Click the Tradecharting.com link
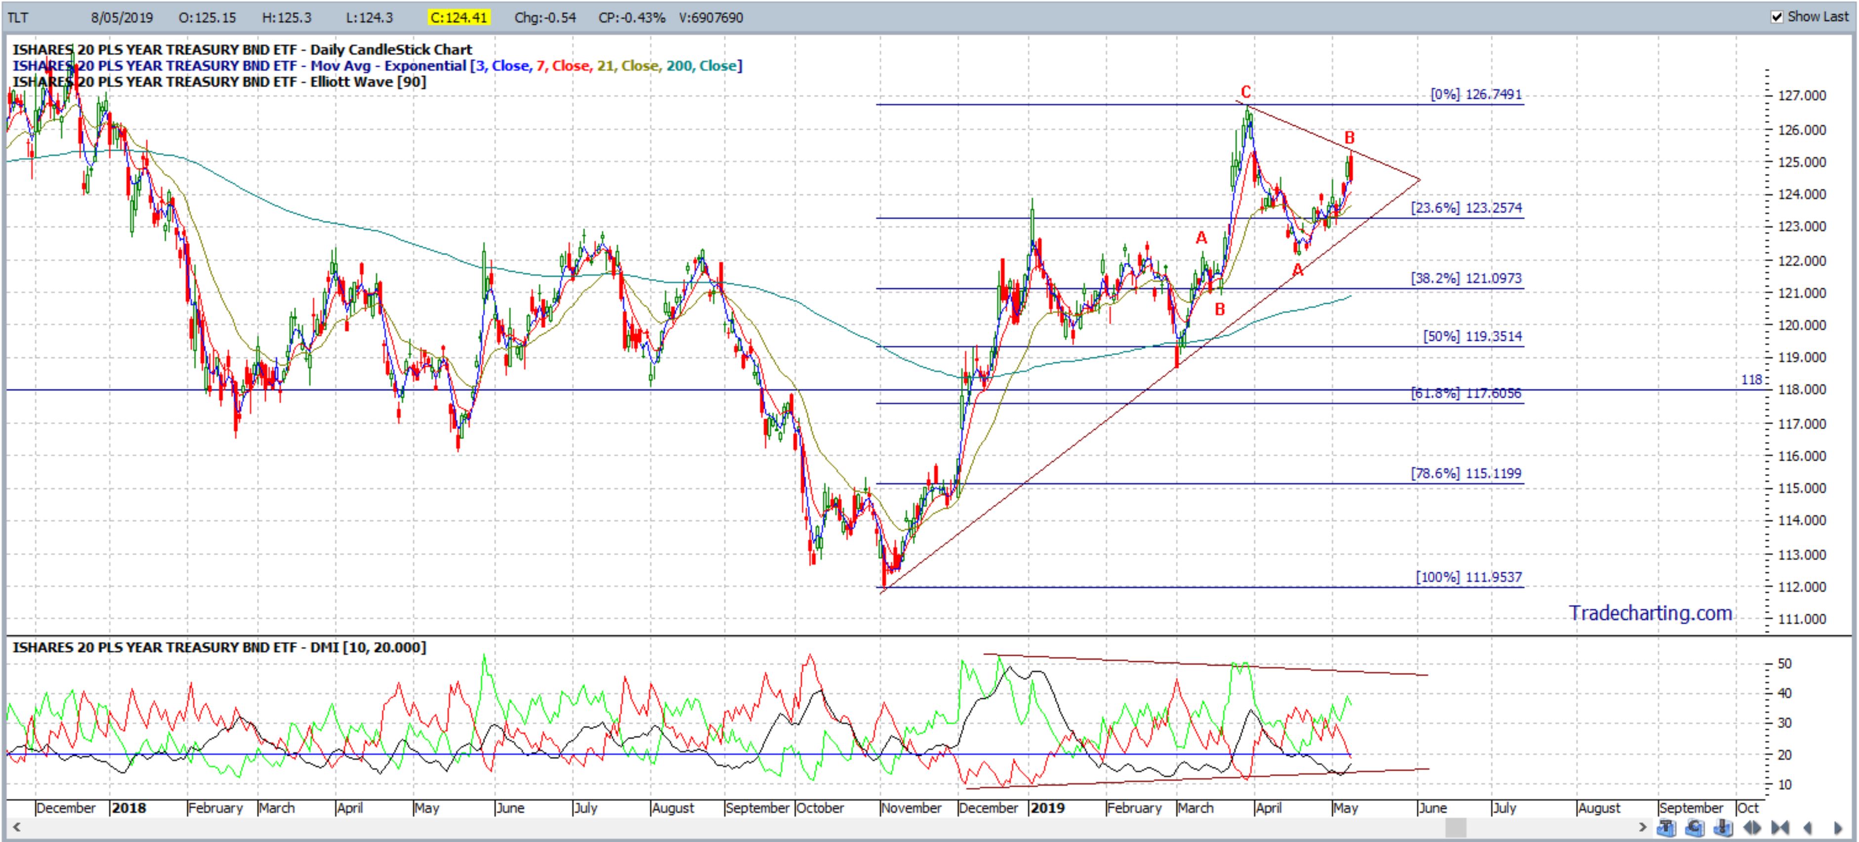1859x842 pixels. point(1650,612)
